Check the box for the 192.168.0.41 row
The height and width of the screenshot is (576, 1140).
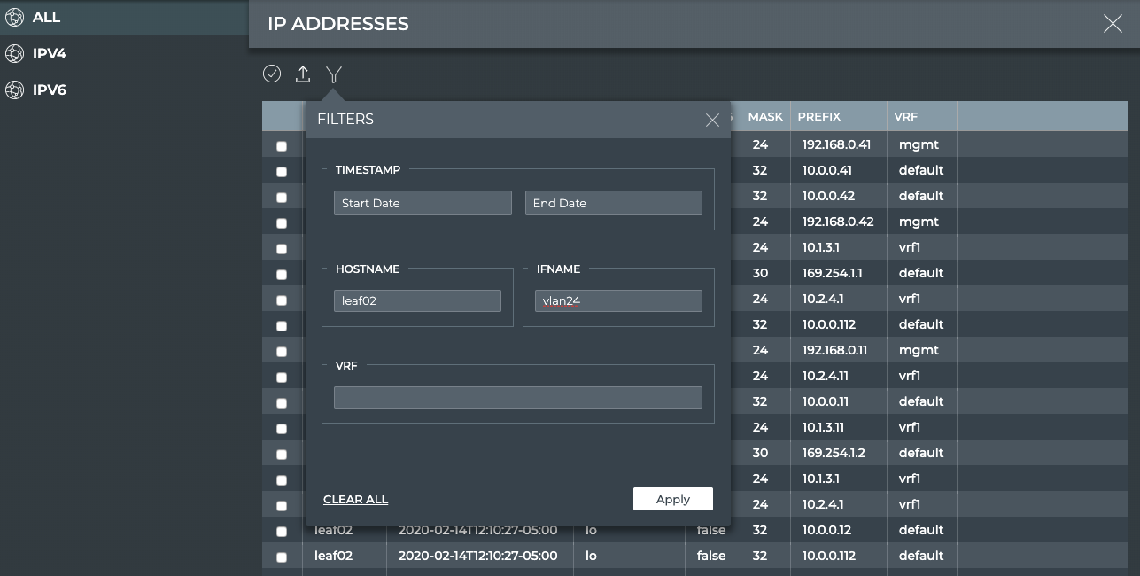(282, 146)
